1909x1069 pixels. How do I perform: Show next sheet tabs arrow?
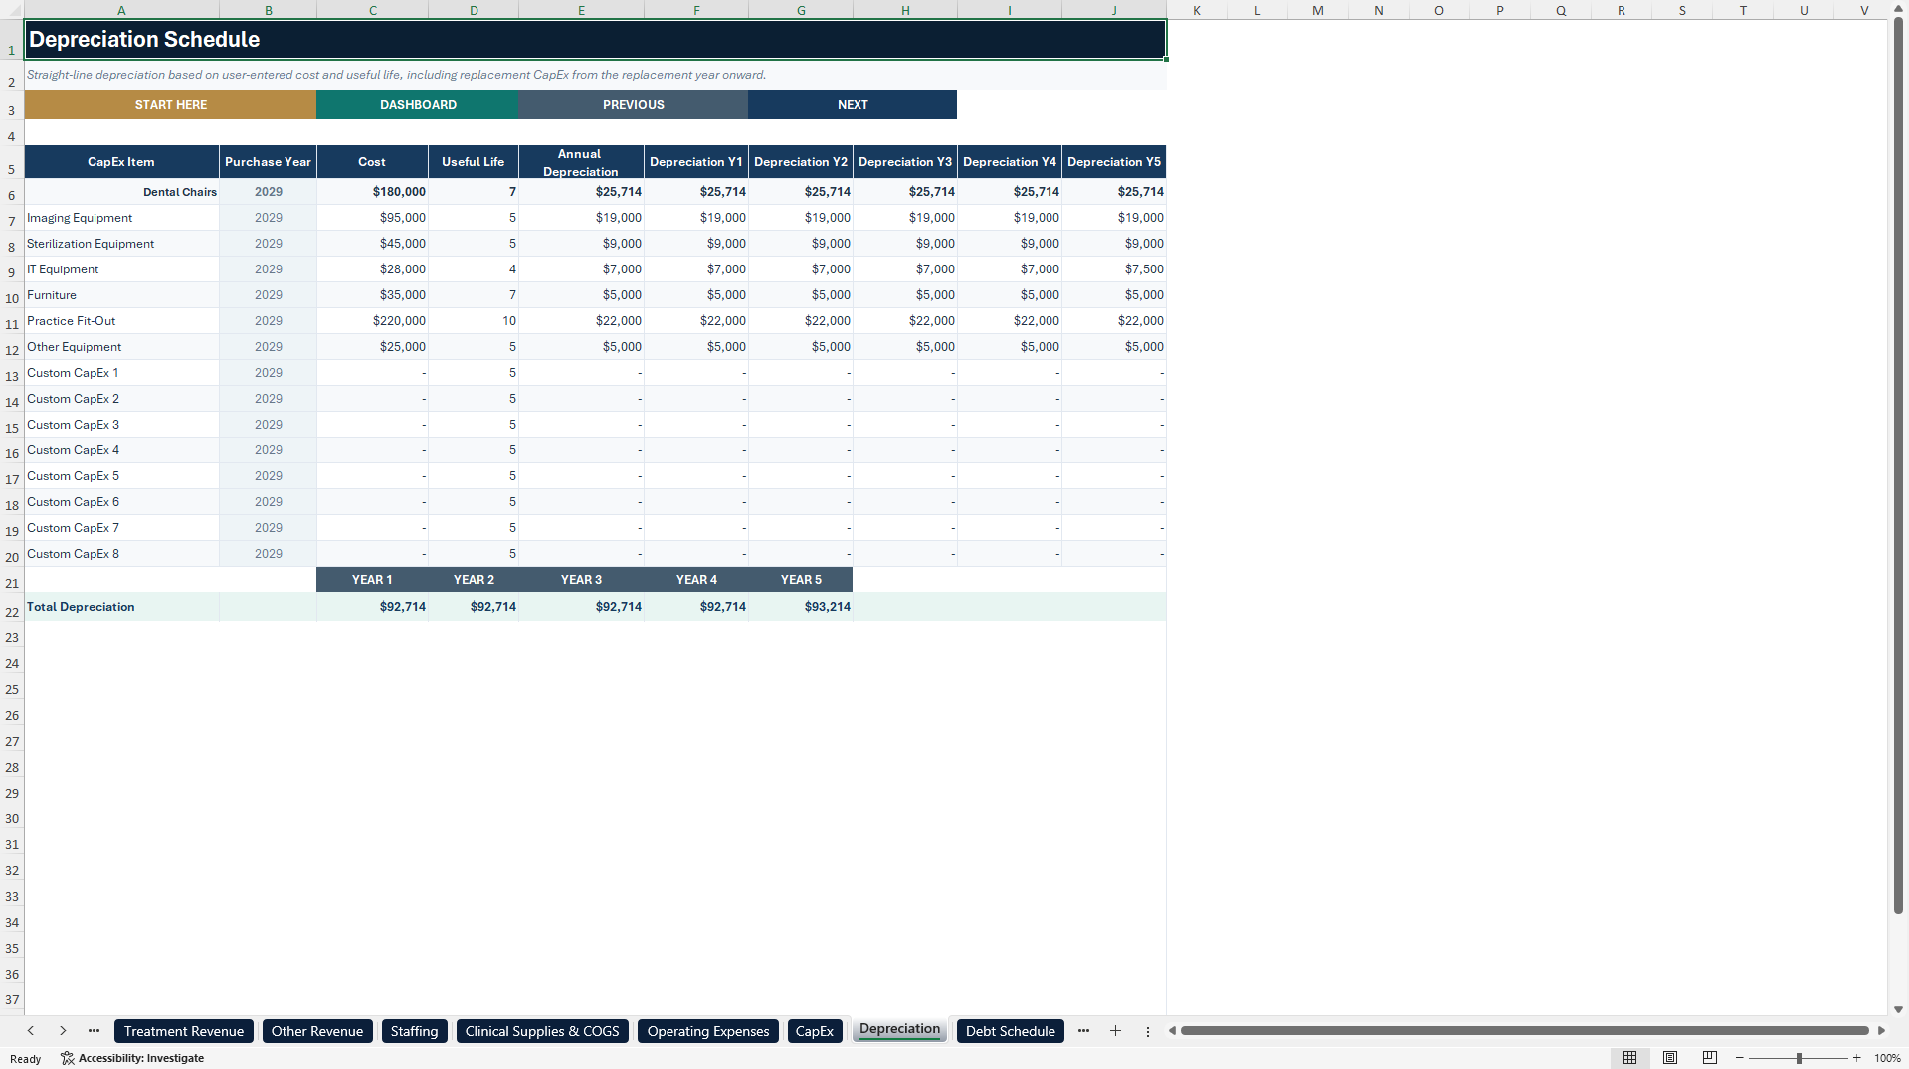click(x=63, y=1031)
